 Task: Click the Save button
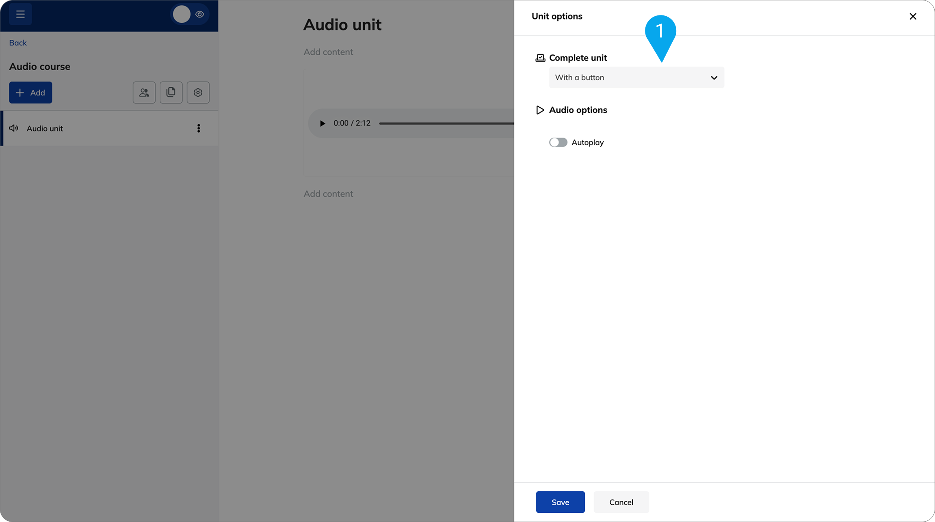click(560, 502)
